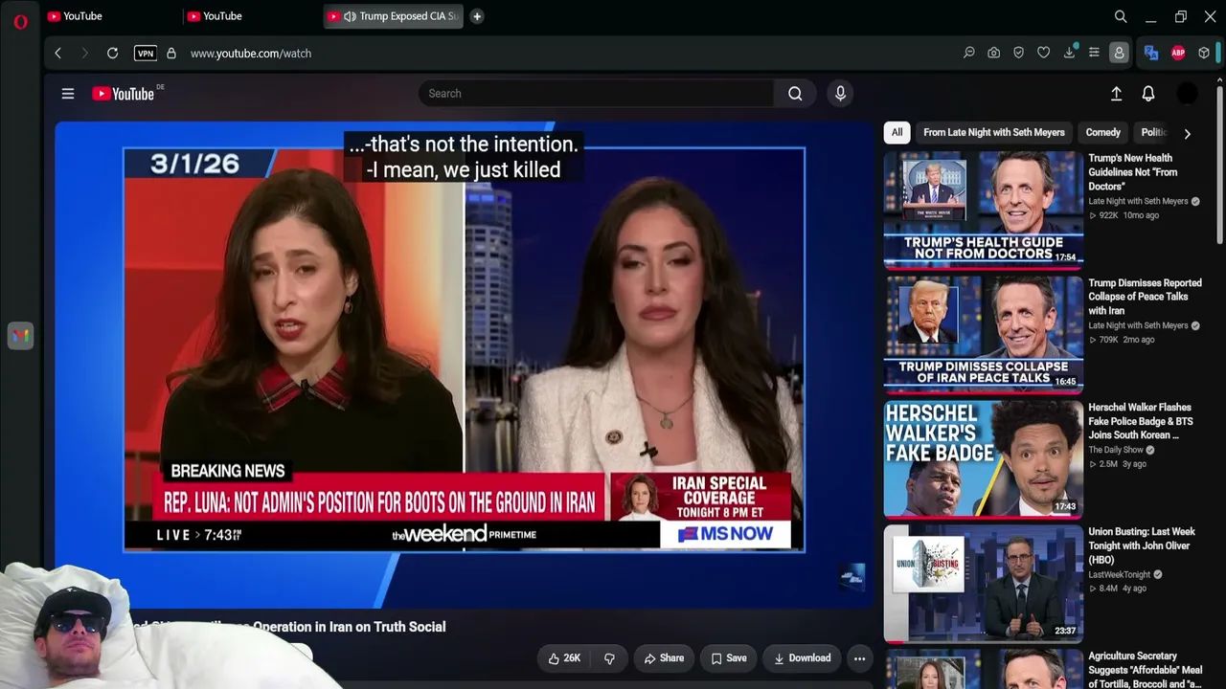Reload the current page
Screen dimensions: 1226x689
pyautogui.click(x=112, y=54)
